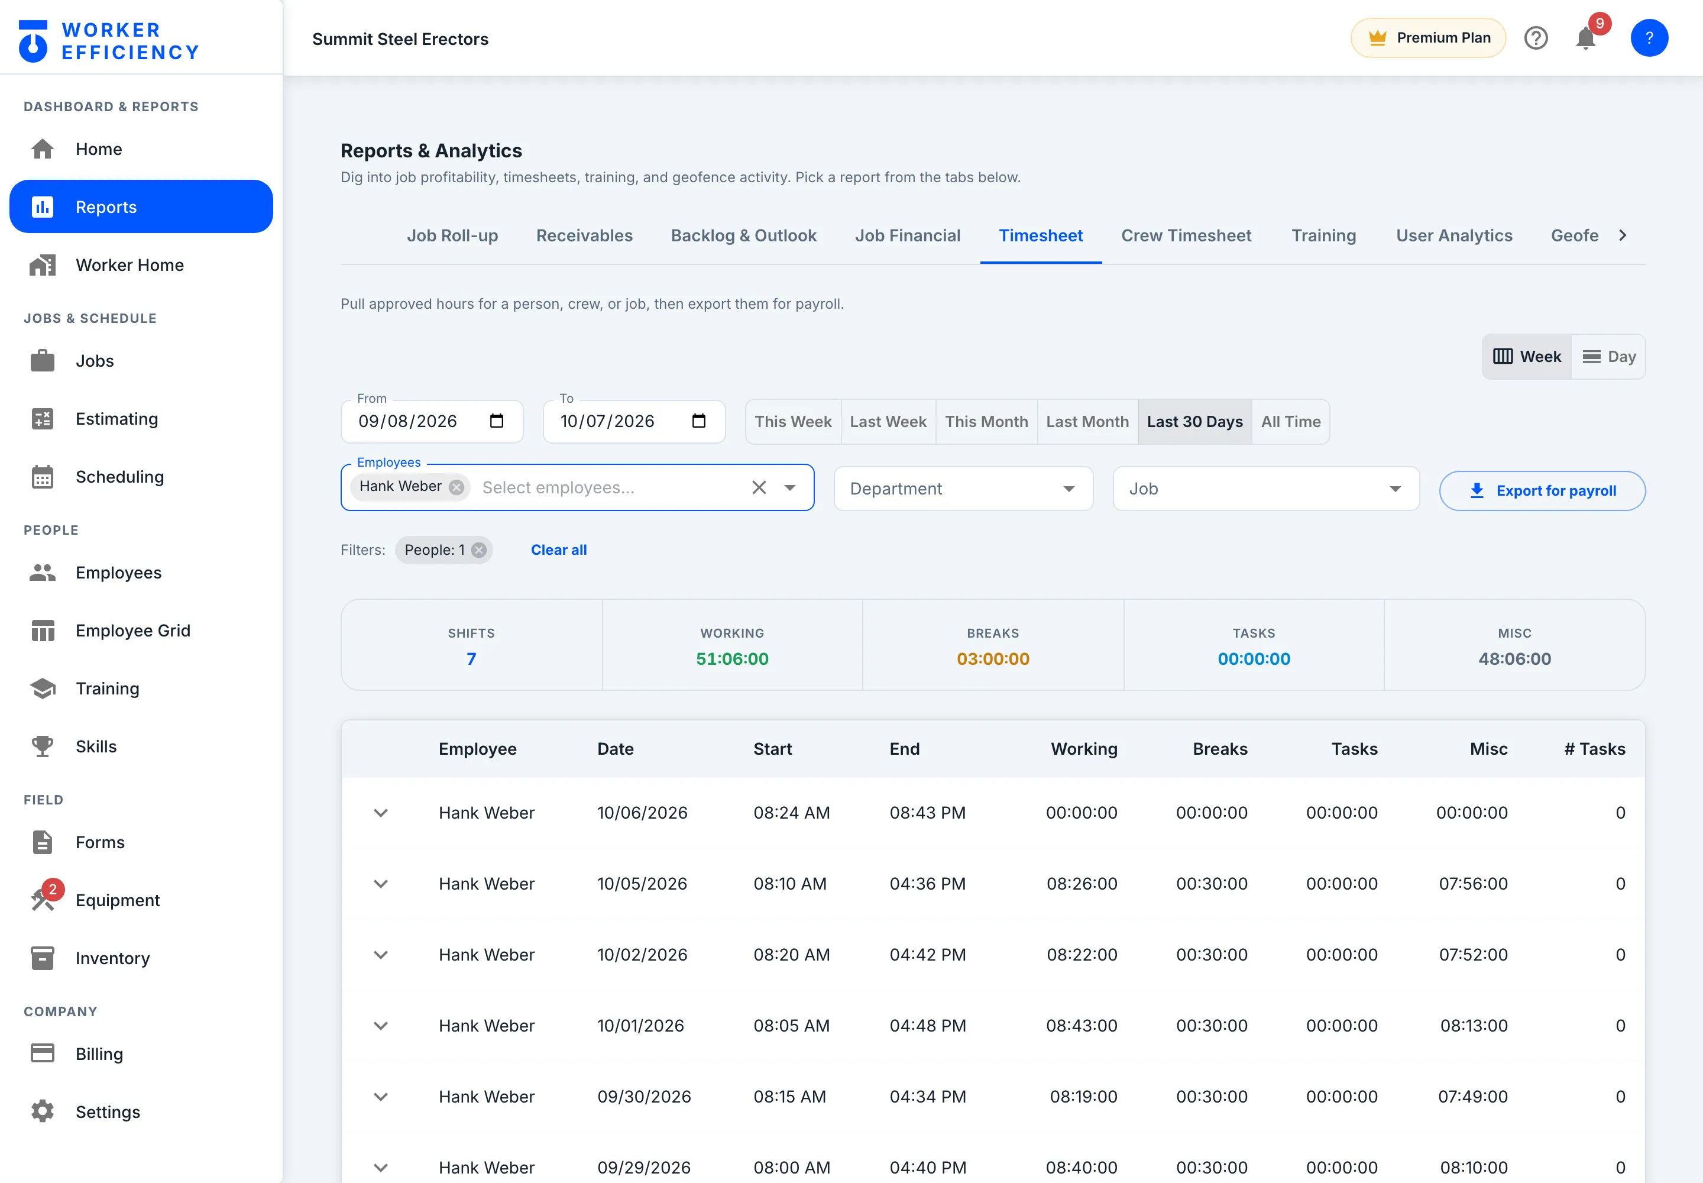Expand the 10/05/2026 Hank Weber row
Screen dimensions: 1703x1183
[381, 884]
